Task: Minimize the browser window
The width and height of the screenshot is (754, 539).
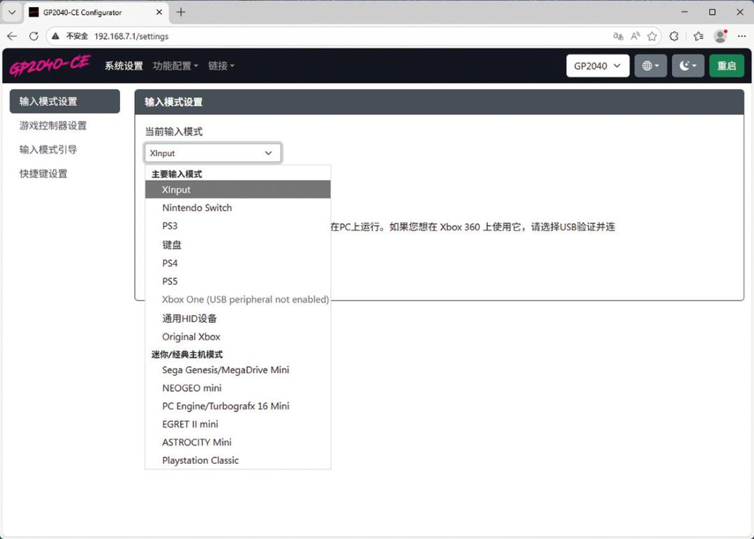Action: [684, 12]
